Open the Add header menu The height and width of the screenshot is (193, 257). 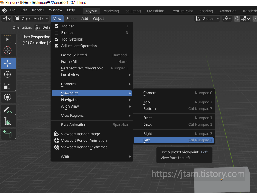[85, 19]
